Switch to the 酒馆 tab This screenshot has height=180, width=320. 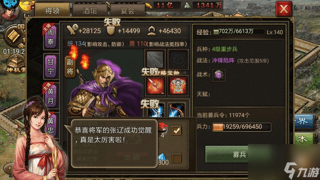coord(90,10)
